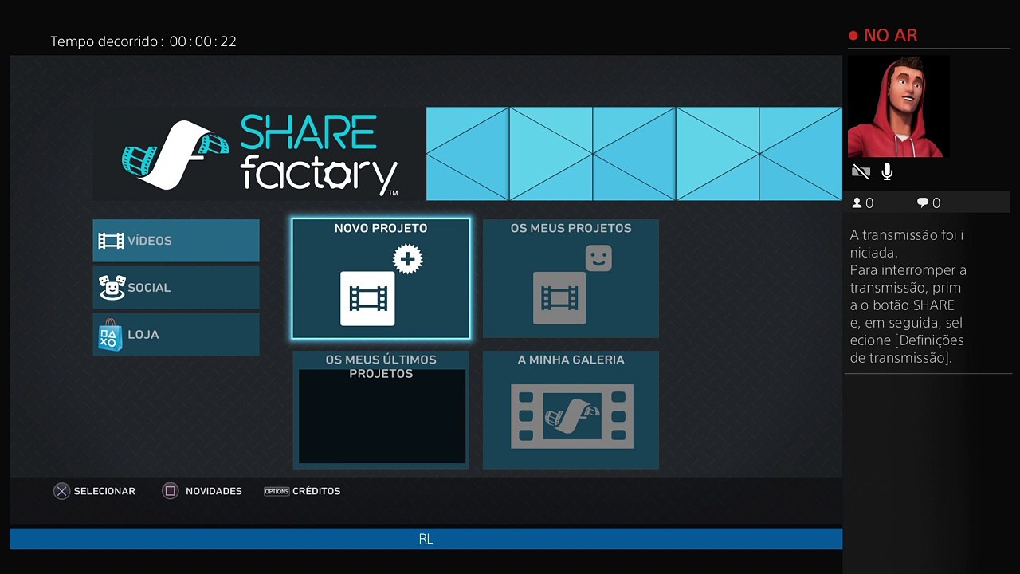Screen dimensions: 1020x574
Task: Open the A Minha Galeria tile
Action: (x=571, y=410)
